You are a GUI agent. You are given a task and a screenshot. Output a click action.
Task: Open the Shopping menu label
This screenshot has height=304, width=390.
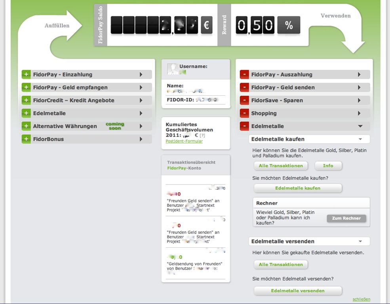point(264,113)
